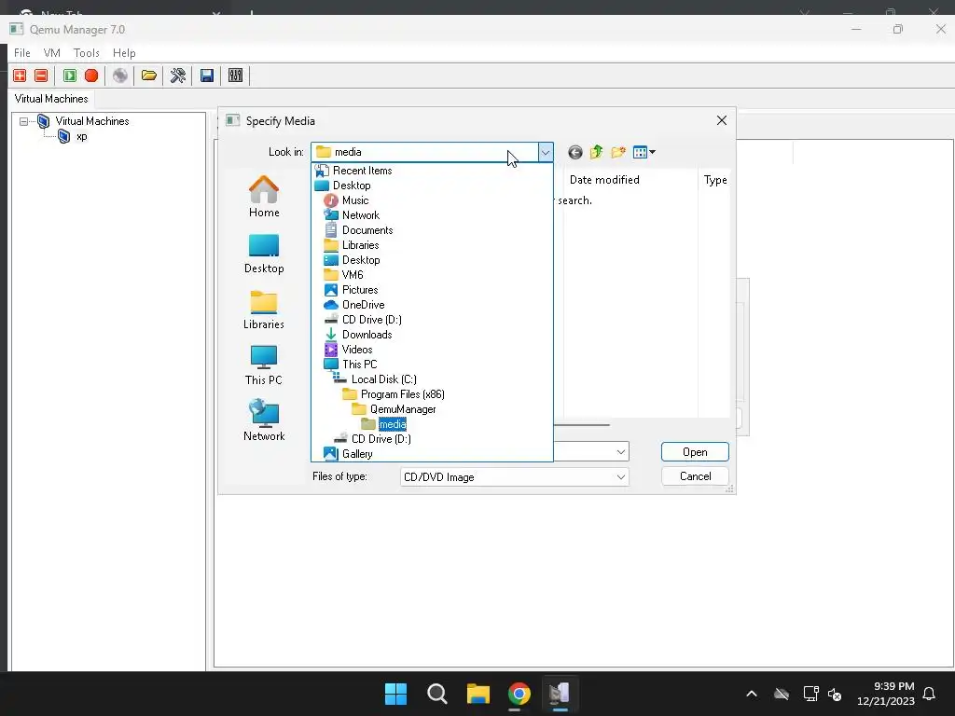Open the VM menu
Screen dimensions: 955x716
click(x=52, y=53)
